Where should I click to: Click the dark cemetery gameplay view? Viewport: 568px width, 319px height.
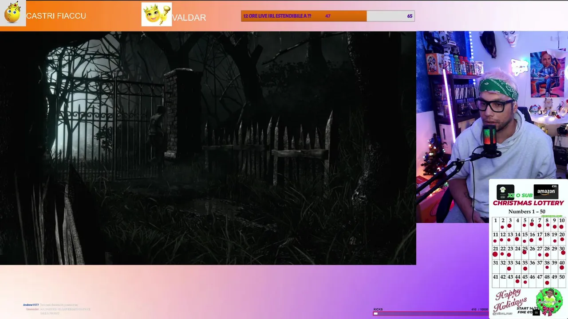tap(208, 148)
